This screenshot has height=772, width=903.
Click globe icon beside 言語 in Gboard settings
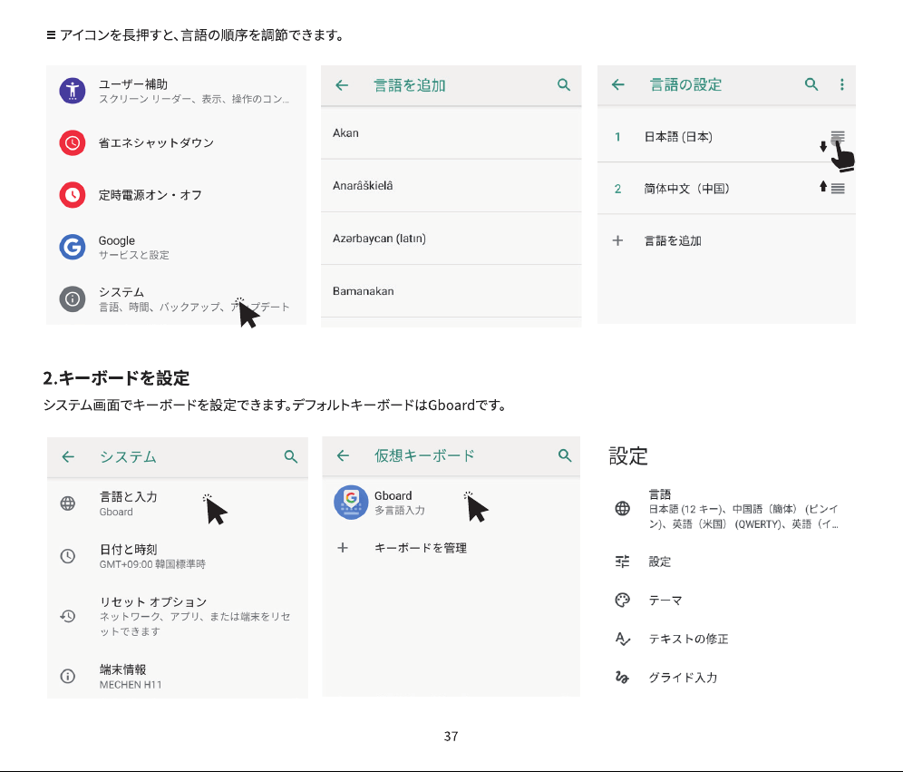(623, 508)
